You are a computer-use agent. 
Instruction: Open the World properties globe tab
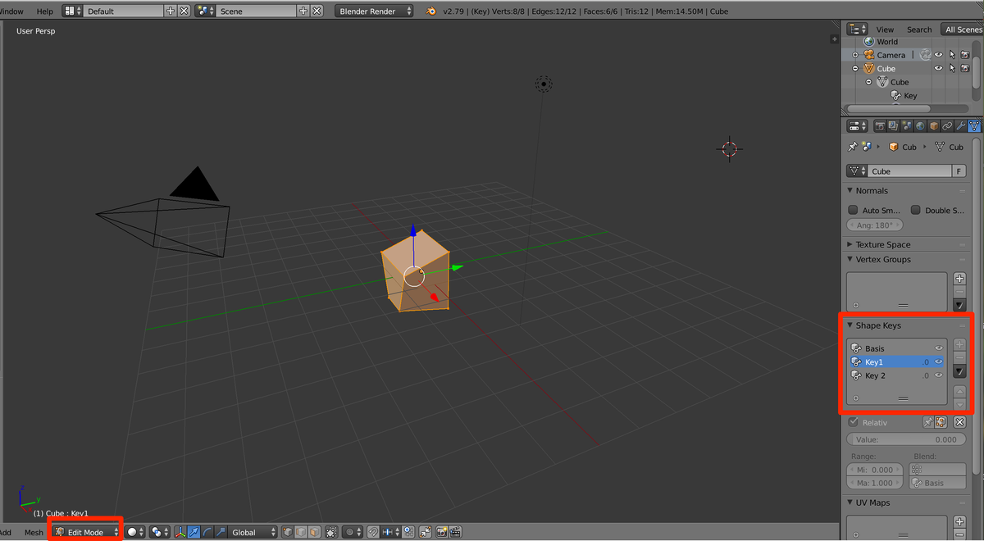click(919, 125)
